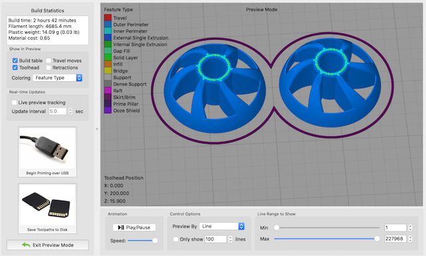Screen dimensions: 426x256
Task: Click the Skirt/Brim purple swatch
Action: [x=108, y=97]
